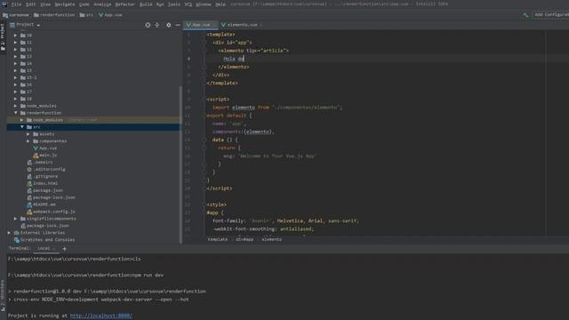Select .gitignore in project tree

(45, 176)
